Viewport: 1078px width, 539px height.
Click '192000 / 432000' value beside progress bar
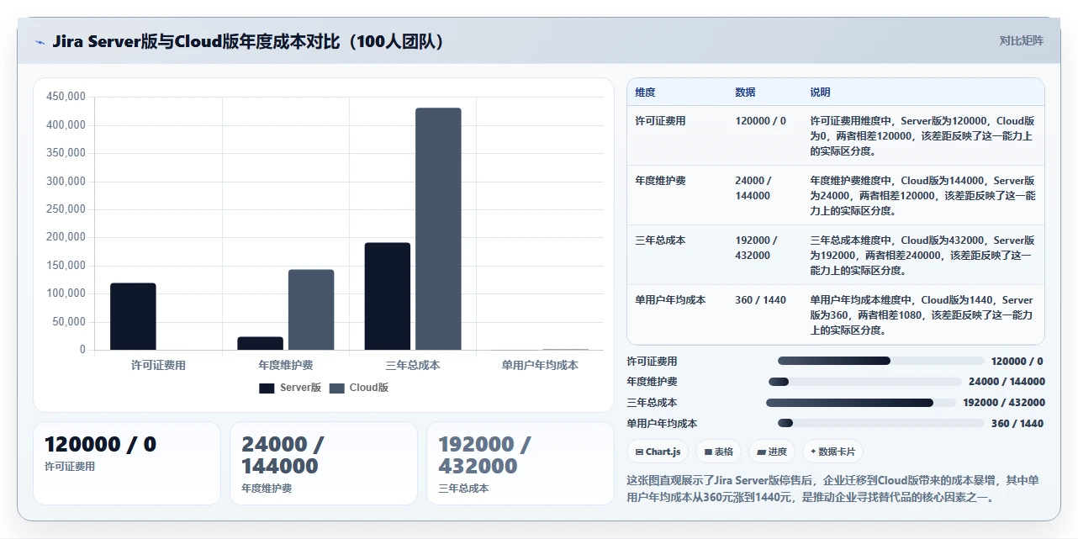point(1004,403)
